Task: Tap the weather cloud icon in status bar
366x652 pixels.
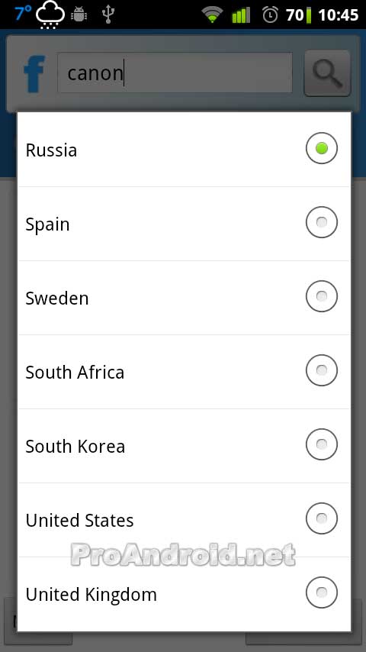Action: pyautogui.click(x=50, y=15)
